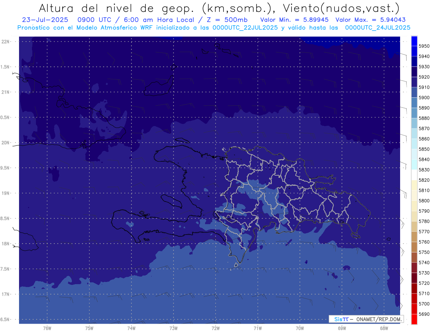Click the '73W' longitude axis label

pos(173,328)
